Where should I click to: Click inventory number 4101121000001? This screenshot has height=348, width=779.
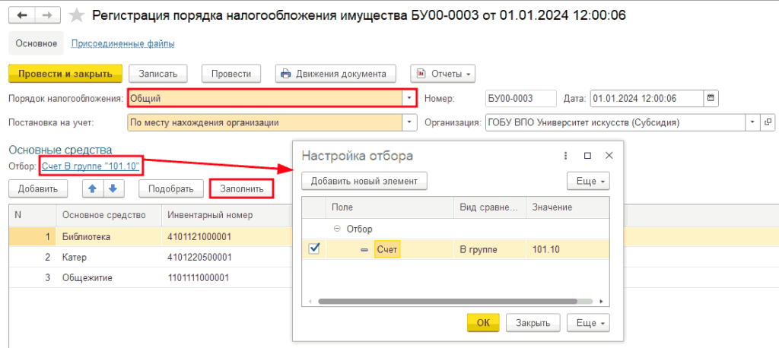(x=200, y=237)
